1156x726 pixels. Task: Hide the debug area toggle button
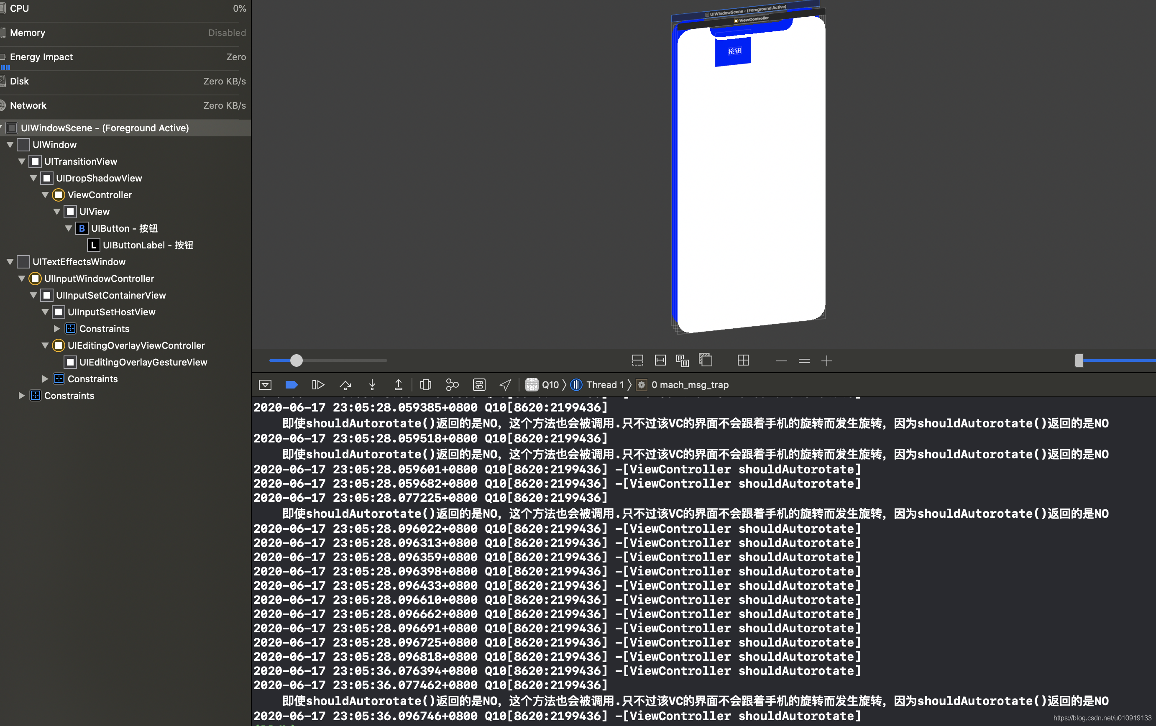pos(265,385)
